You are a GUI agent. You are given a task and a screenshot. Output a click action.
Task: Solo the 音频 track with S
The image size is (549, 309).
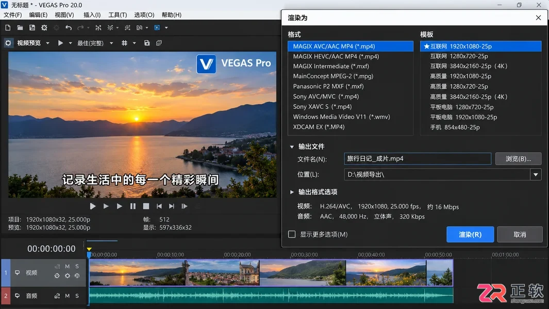coord(77,296)
